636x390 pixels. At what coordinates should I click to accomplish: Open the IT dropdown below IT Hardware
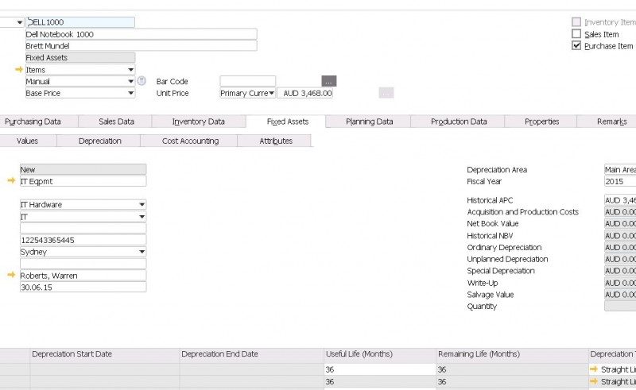point(142,217)
